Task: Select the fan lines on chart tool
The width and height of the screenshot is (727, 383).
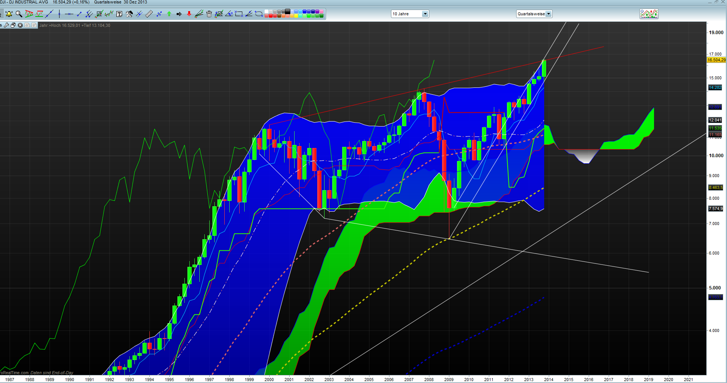Action: pyautogui.click(x=199, y=14)
